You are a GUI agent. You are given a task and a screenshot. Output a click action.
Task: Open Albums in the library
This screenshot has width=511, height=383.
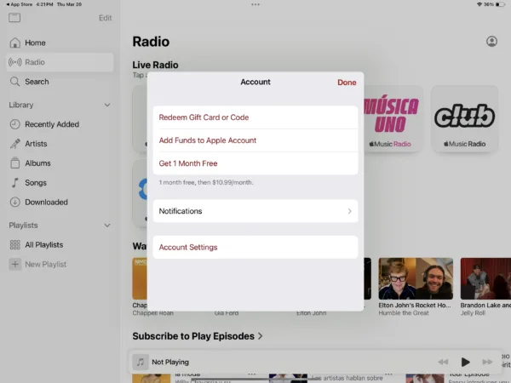[60, 163]
